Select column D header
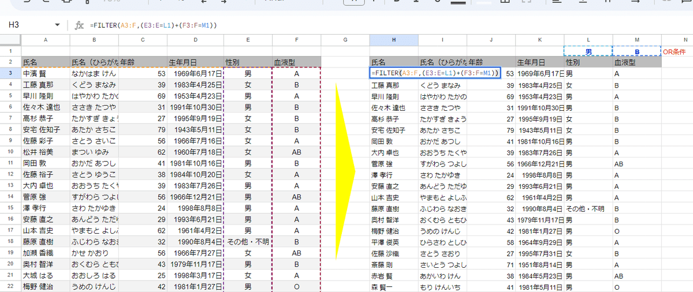This screenshot has width=693, height=292. point(196,40)
